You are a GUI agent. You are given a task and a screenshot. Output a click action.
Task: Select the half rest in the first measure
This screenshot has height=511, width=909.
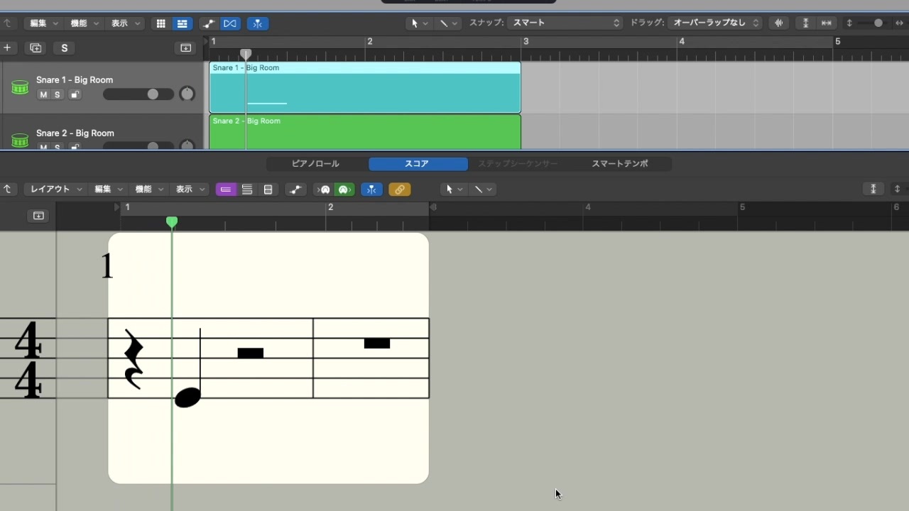pyautogui.click(x=250, y=353)
